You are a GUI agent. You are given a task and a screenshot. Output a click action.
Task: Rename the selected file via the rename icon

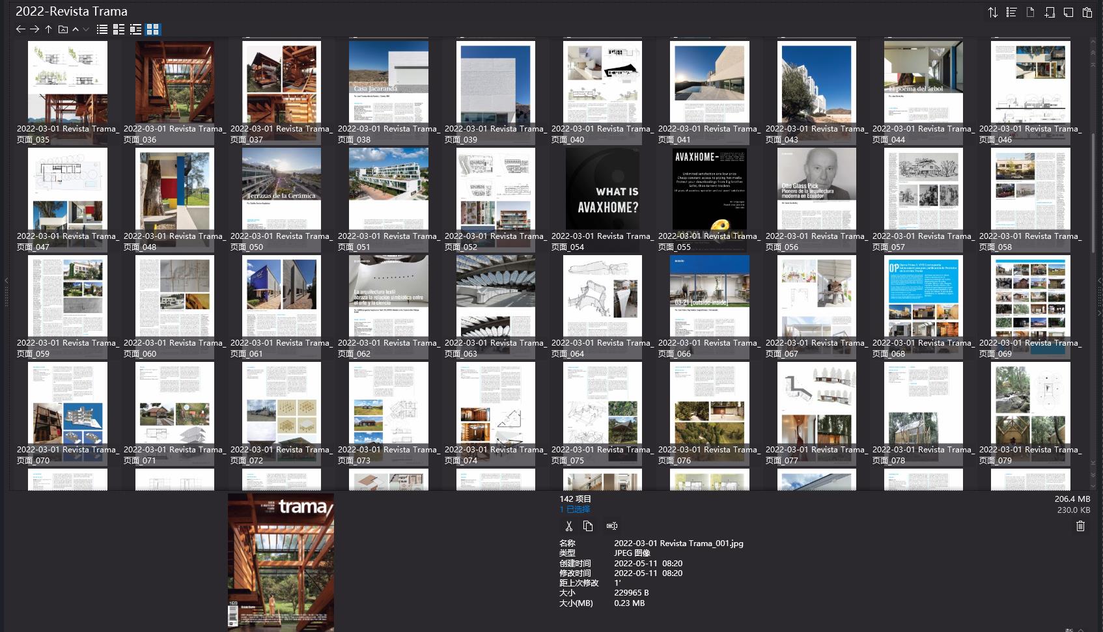[x=611, y=525]
